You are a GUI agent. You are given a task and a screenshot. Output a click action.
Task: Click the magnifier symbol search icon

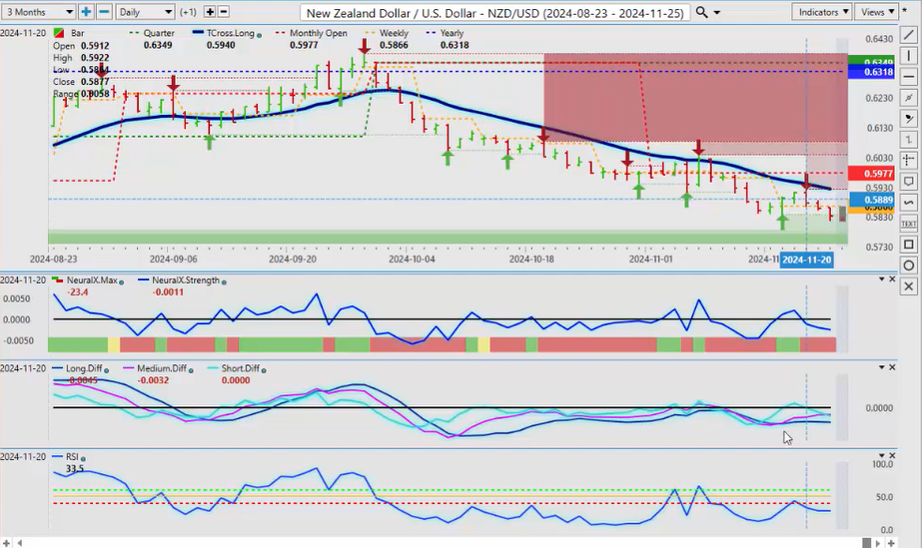(x=702, y=12)
